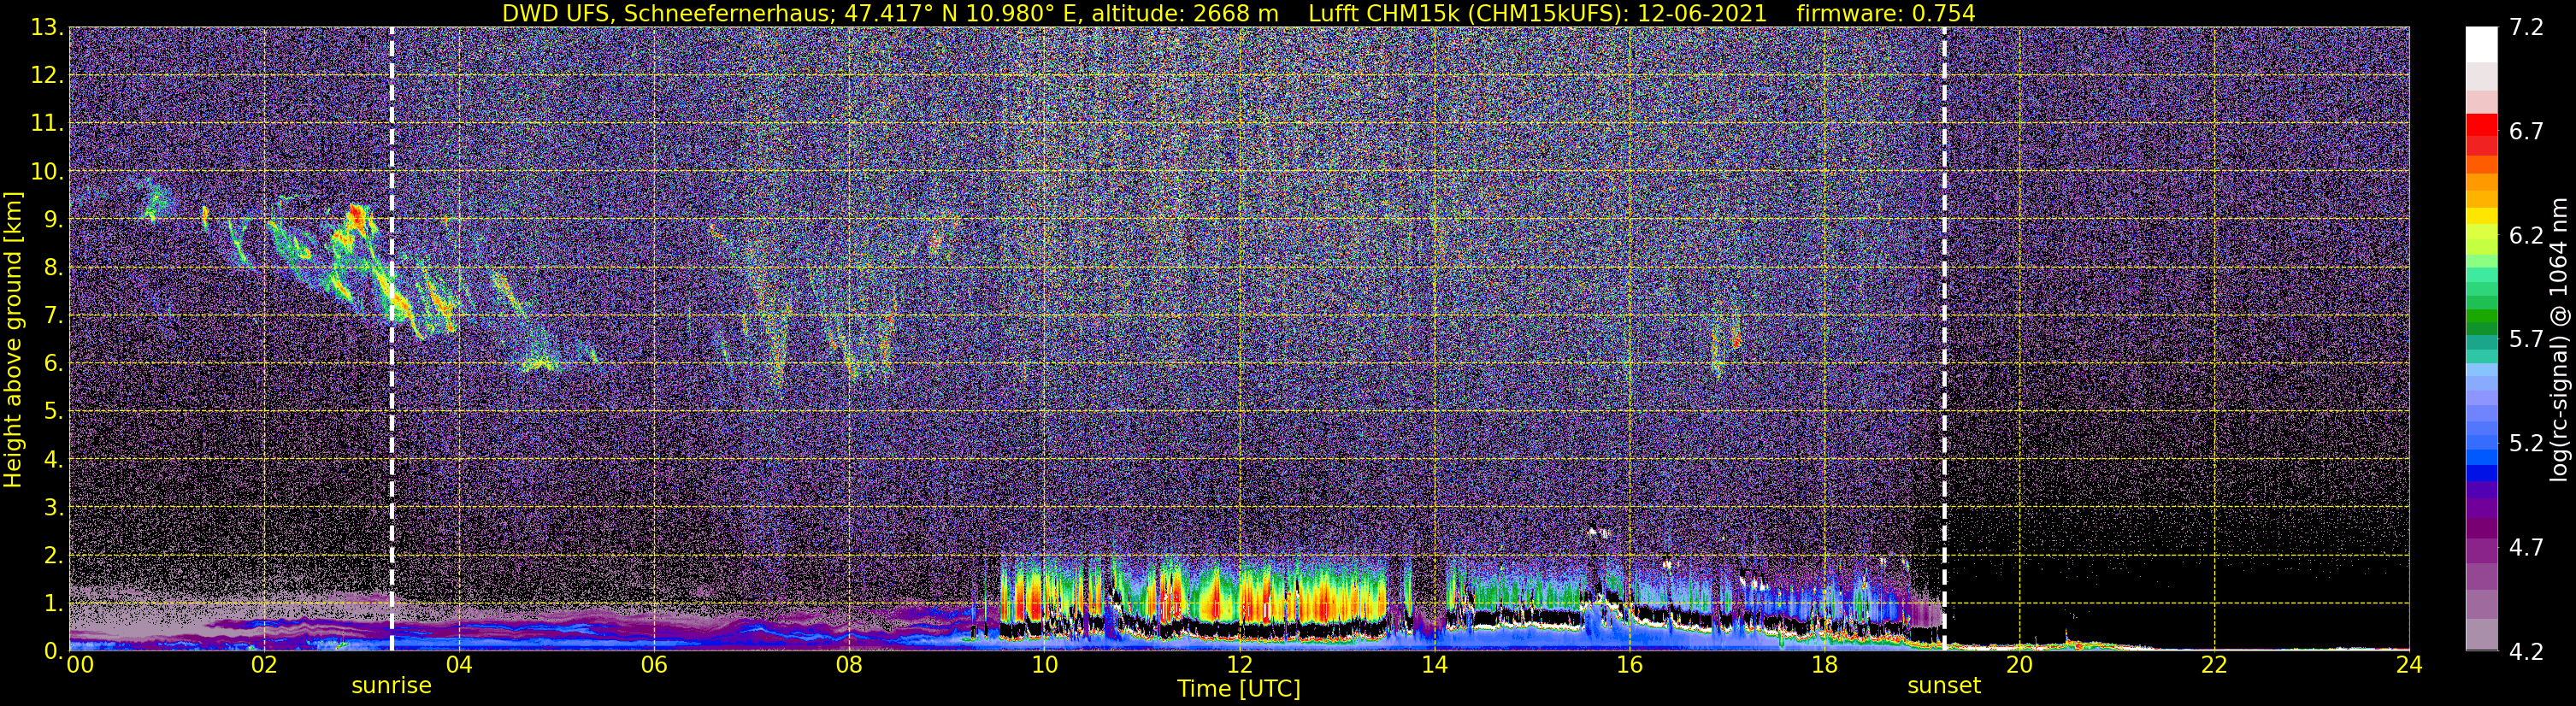This screenshot has width=2576, height=706.
Task: Click the 'Time [UTC]' axis label
Action: pyautogui.click(x=1239, y=689)
